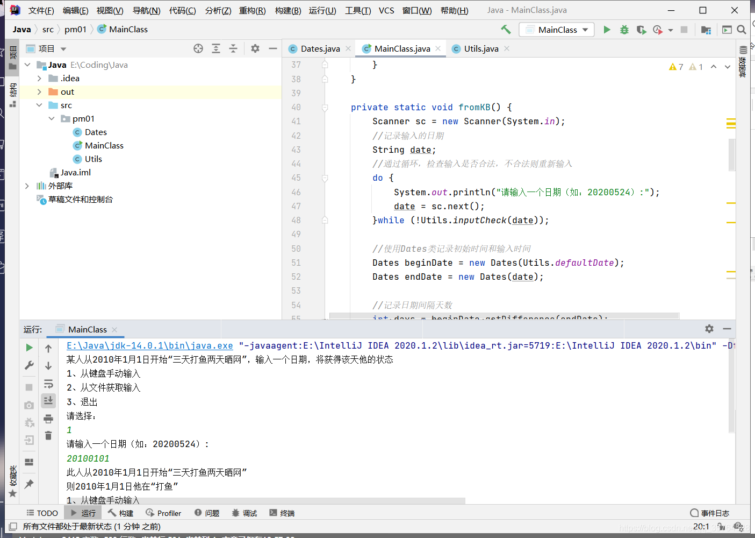Collapse the Java project root
The width and height of the screenshot is (755, 538).
coord(27,65)
